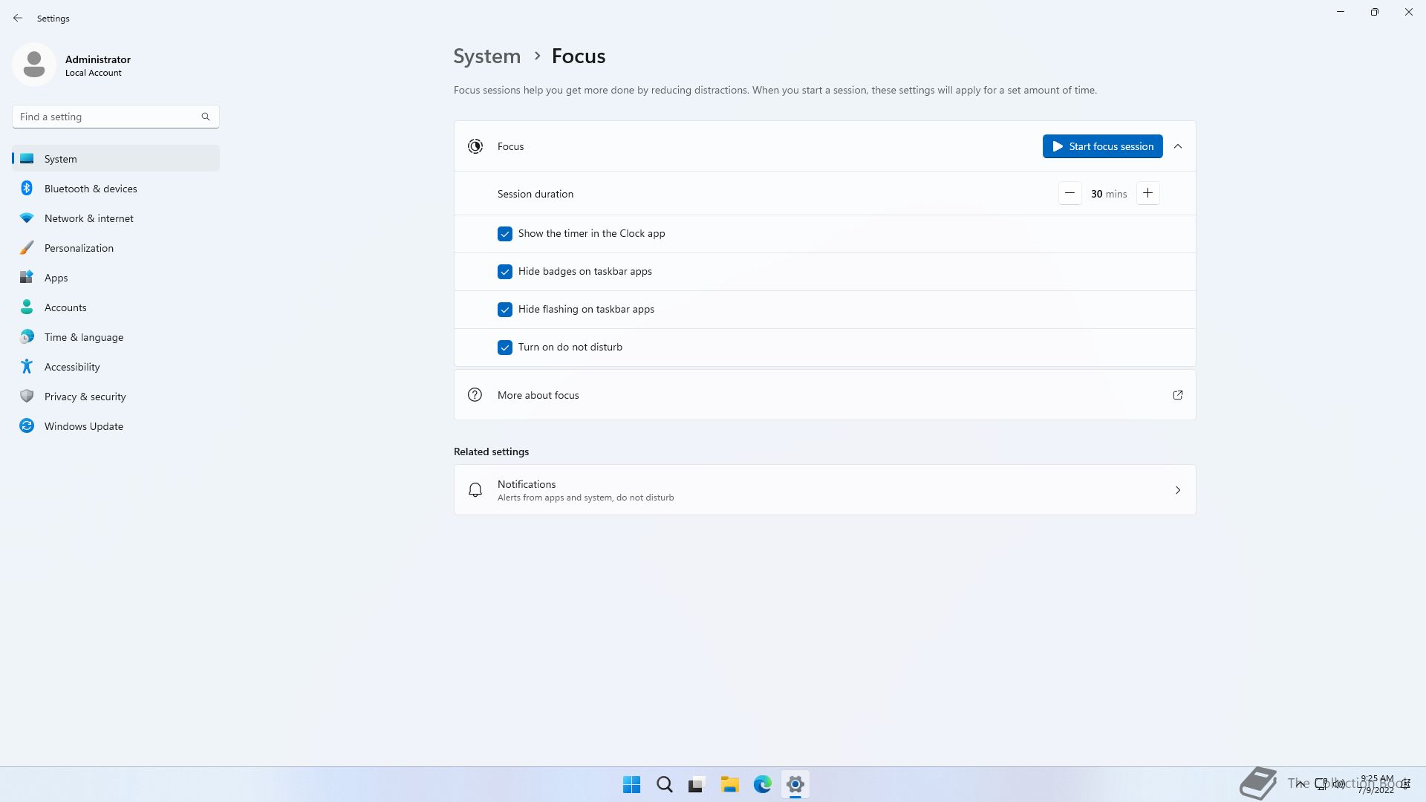Increase session duration with plus button
This screenshot has width=1426, height=802.
point(1147,194)
